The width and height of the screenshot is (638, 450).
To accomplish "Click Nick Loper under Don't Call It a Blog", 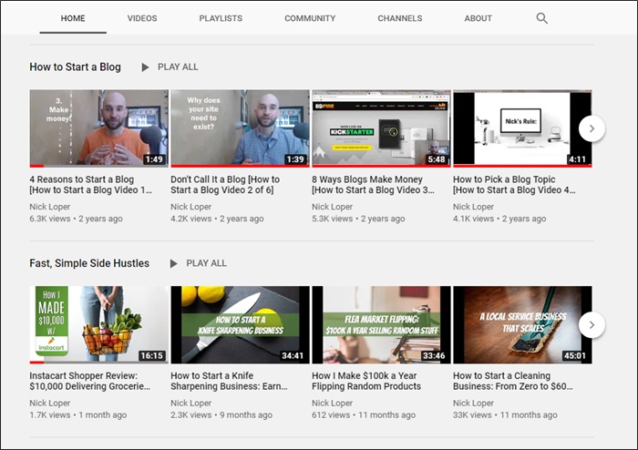I will pos(190,207).
